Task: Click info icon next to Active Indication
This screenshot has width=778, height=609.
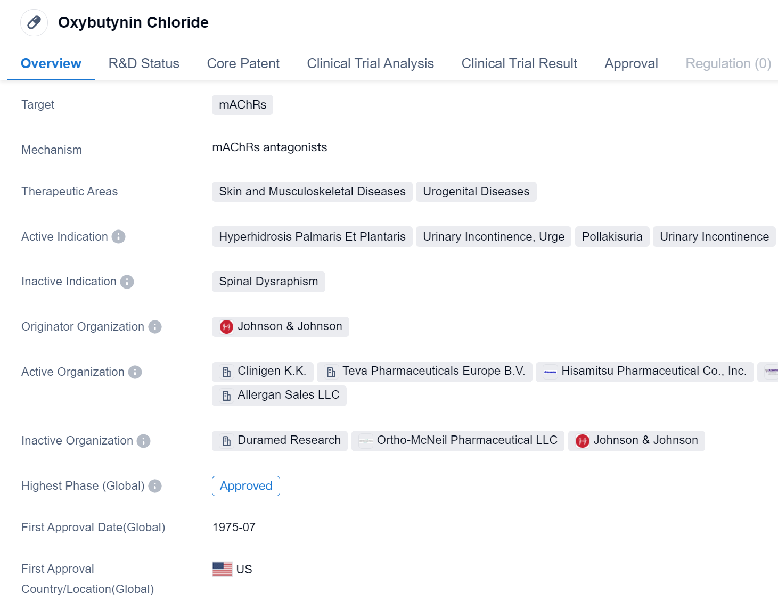Action: click(x=118, y=236)
